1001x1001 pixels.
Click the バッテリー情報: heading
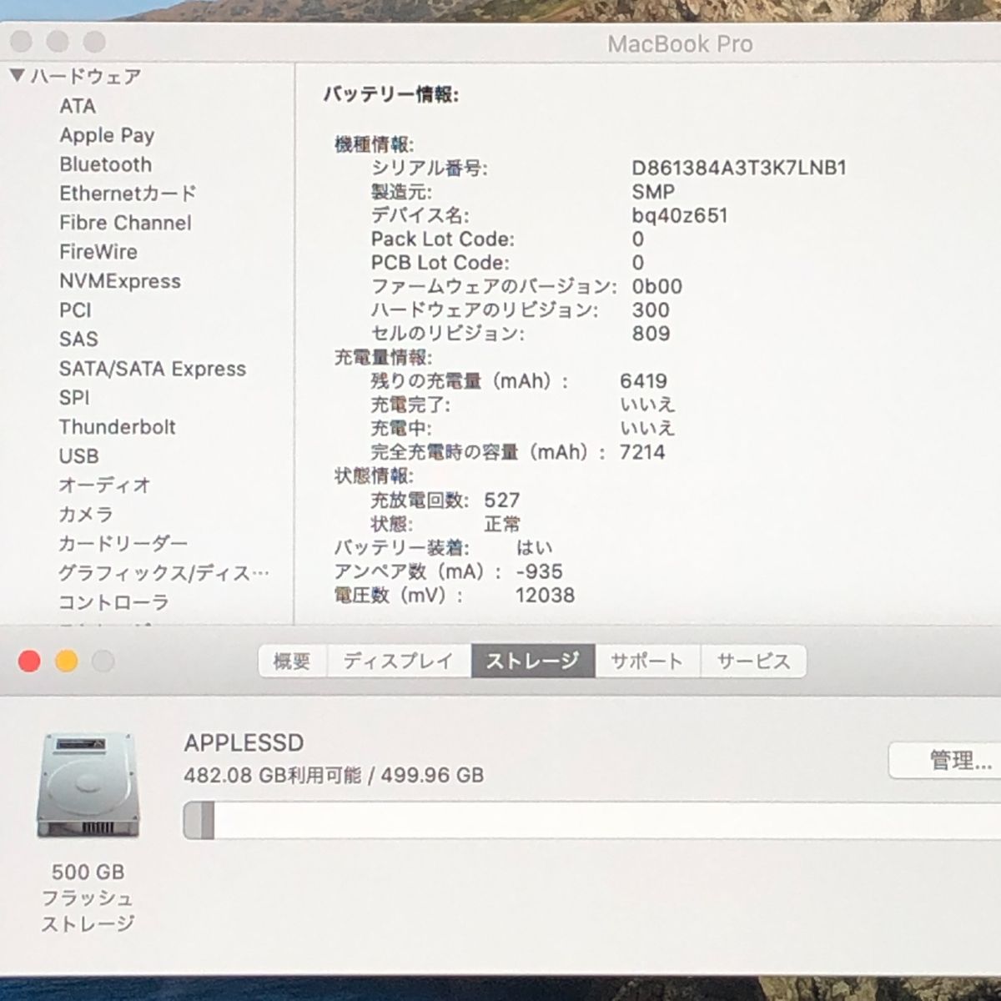(391, 94)
